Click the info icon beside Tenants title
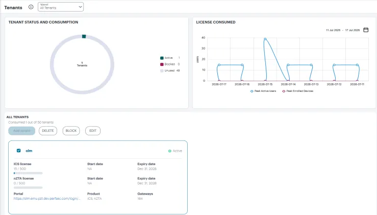 tap(31, 7)
